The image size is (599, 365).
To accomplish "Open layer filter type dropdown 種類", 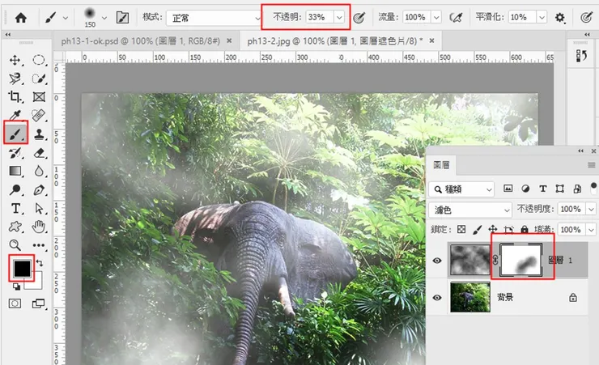I will [x=461, y=189].
